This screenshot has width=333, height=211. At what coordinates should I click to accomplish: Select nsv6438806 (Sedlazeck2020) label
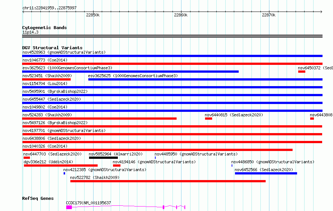point(52,138)
